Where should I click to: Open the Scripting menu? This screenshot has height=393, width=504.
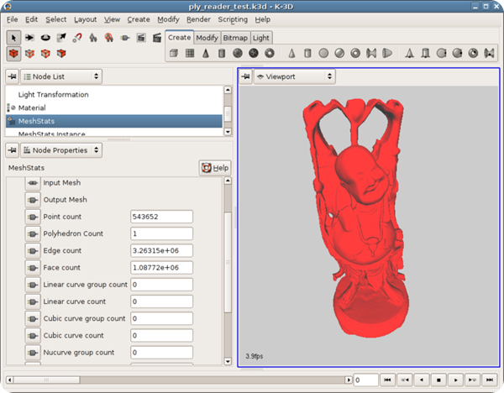tap(233, 19)
